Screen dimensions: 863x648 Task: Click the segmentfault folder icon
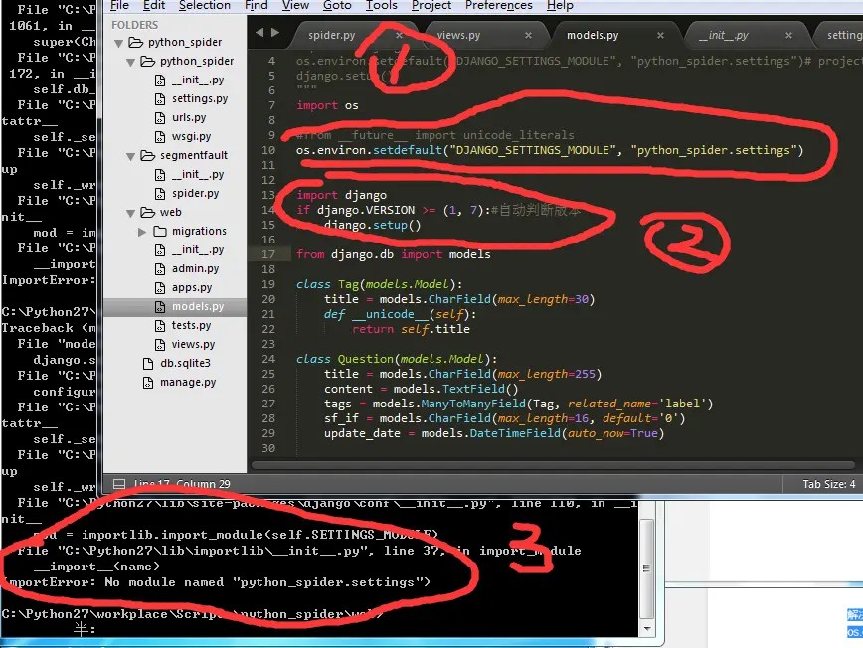pos(147,156)
